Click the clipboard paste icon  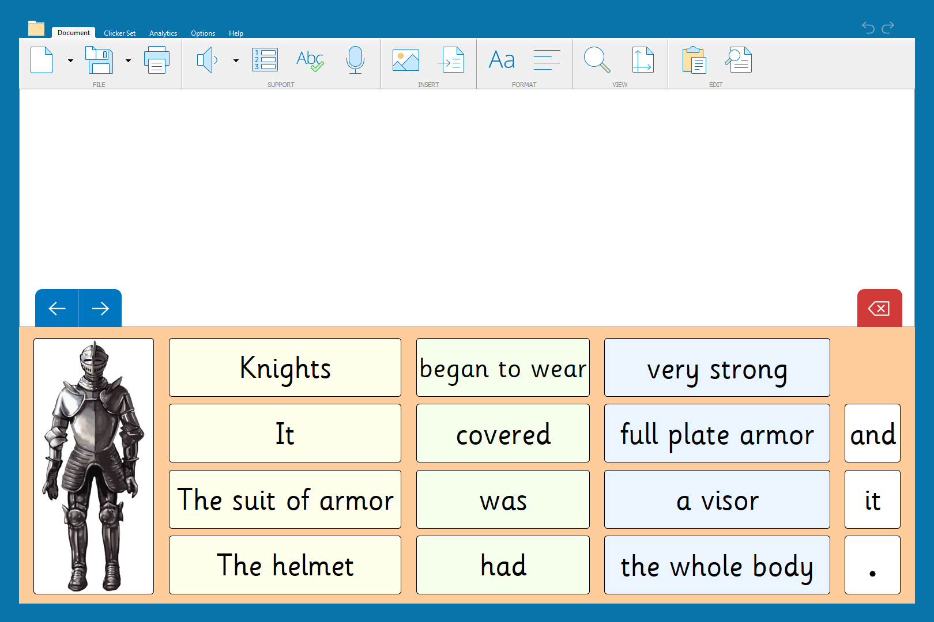(x=694, y=60)
